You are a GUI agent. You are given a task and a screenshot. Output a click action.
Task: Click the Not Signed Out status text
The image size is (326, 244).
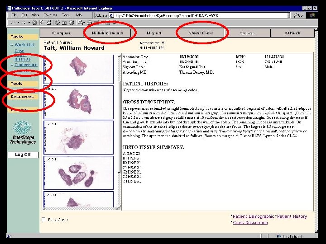pos(192,67)
